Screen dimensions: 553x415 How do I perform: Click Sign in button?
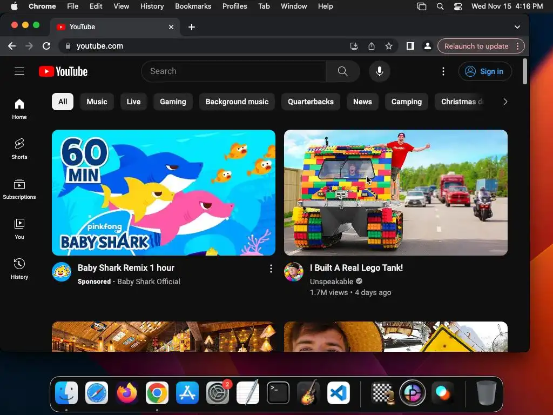point(485,71)
